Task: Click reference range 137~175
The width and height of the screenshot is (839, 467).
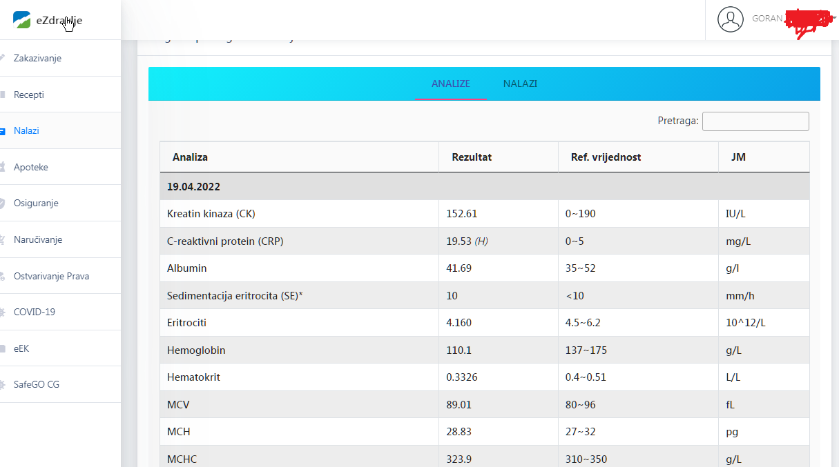Action: coord(586,350)
